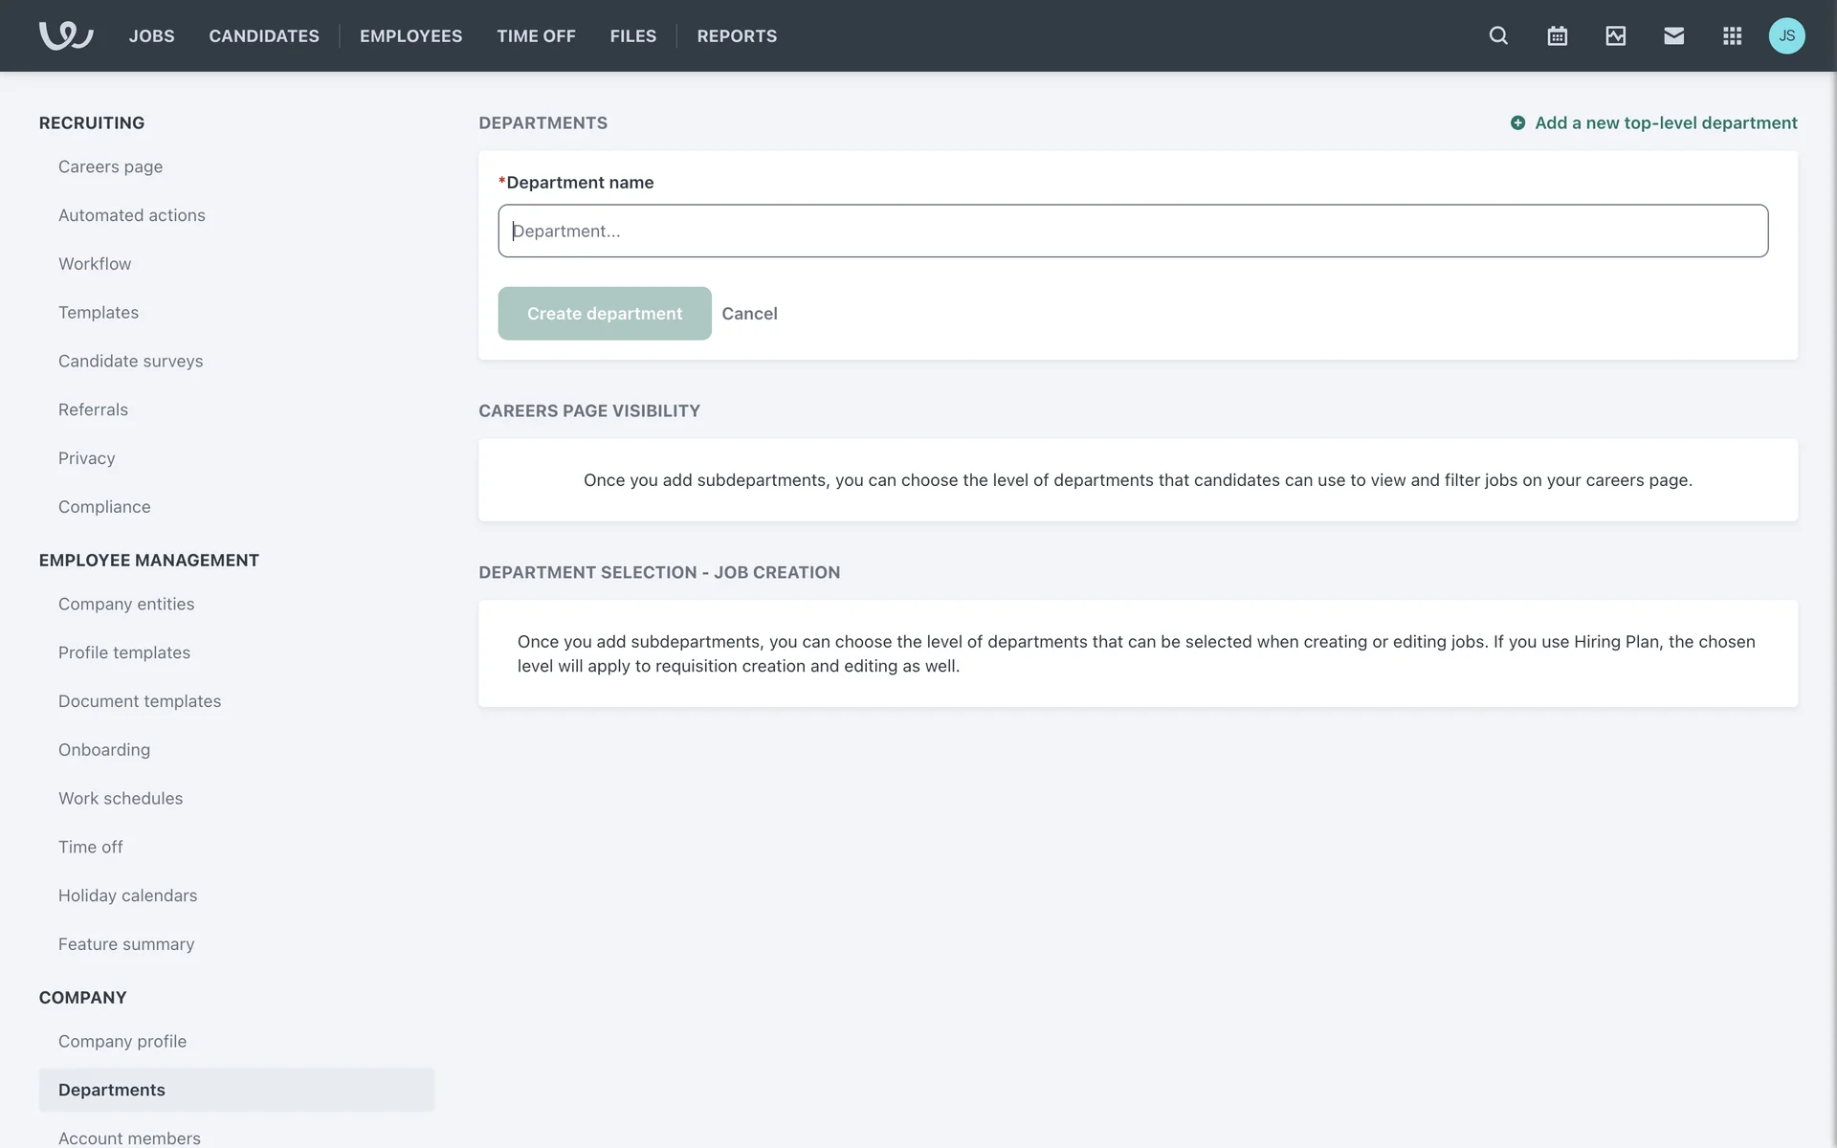Click the Workable logo icon

click(x=65, y=35)
